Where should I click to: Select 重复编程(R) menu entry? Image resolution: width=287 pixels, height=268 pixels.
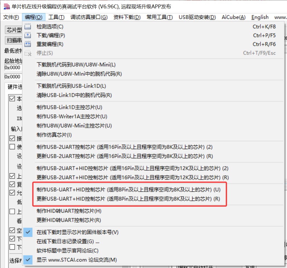point(153,44)
